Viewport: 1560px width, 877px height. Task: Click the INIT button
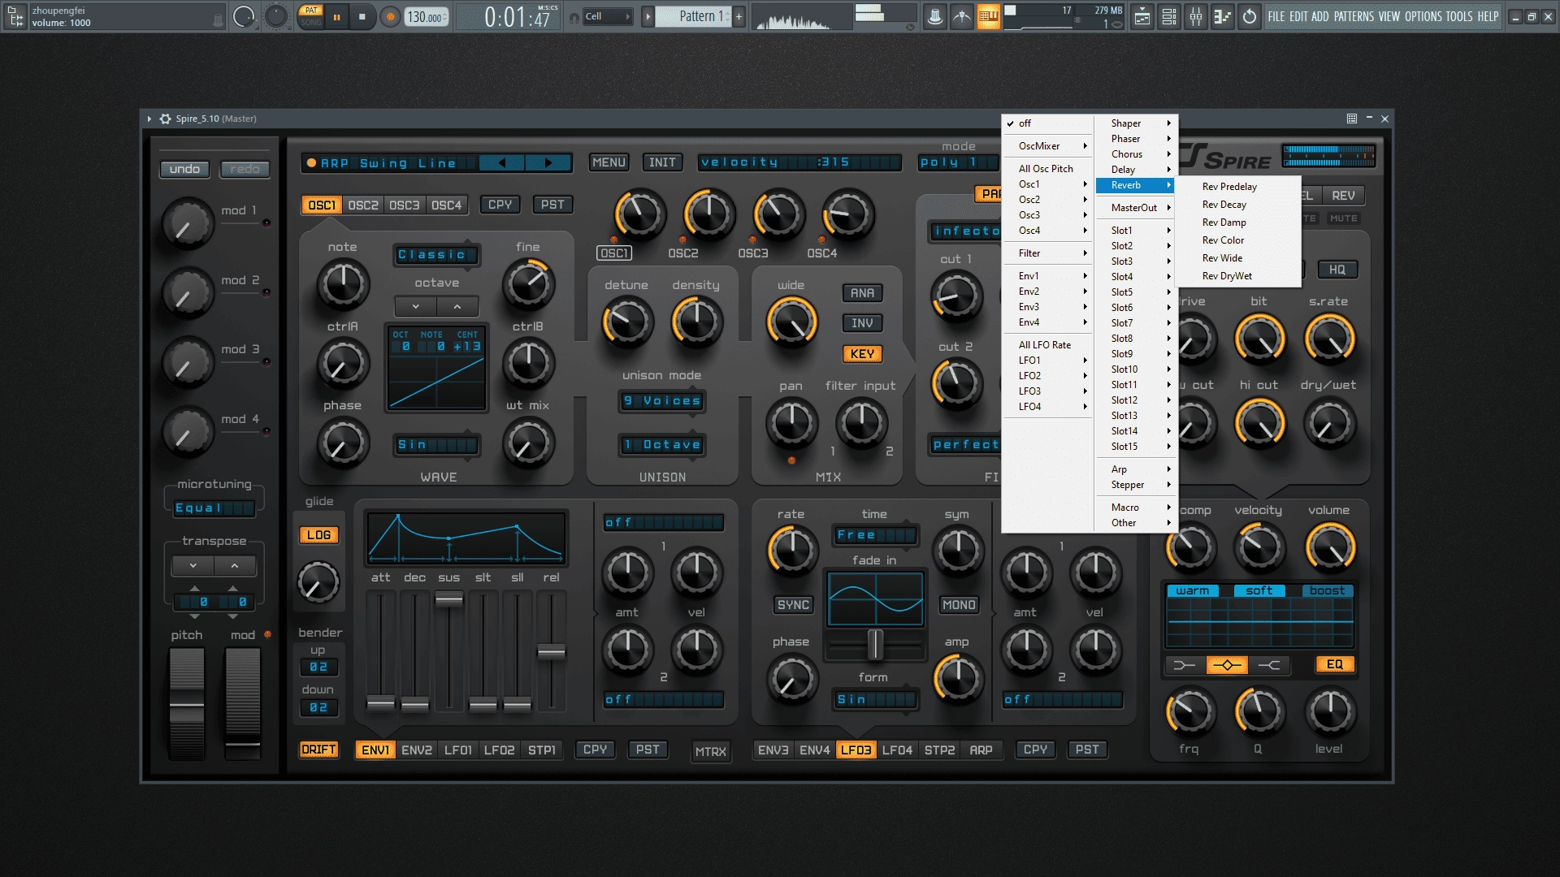[662, 162]
